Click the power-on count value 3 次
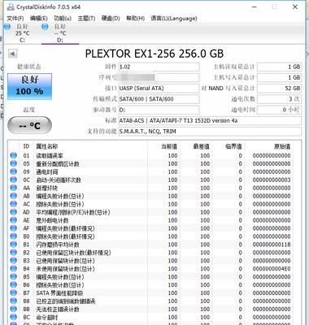Image resolution: width=309 pixels, height=325 pixels. [x=279, y=99]
